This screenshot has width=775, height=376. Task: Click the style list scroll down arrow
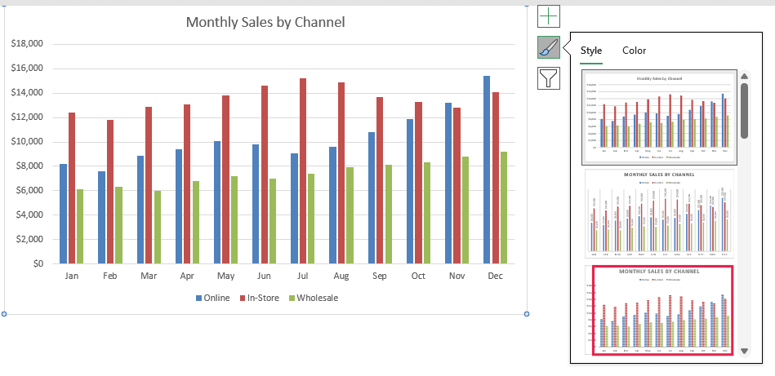tap(744, 352)
